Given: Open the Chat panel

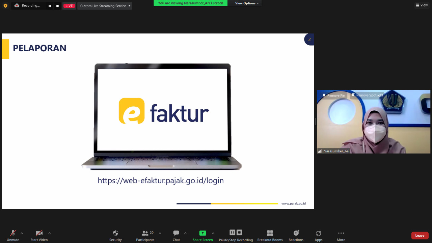Looking at the screenshot, I should point(176,233).
